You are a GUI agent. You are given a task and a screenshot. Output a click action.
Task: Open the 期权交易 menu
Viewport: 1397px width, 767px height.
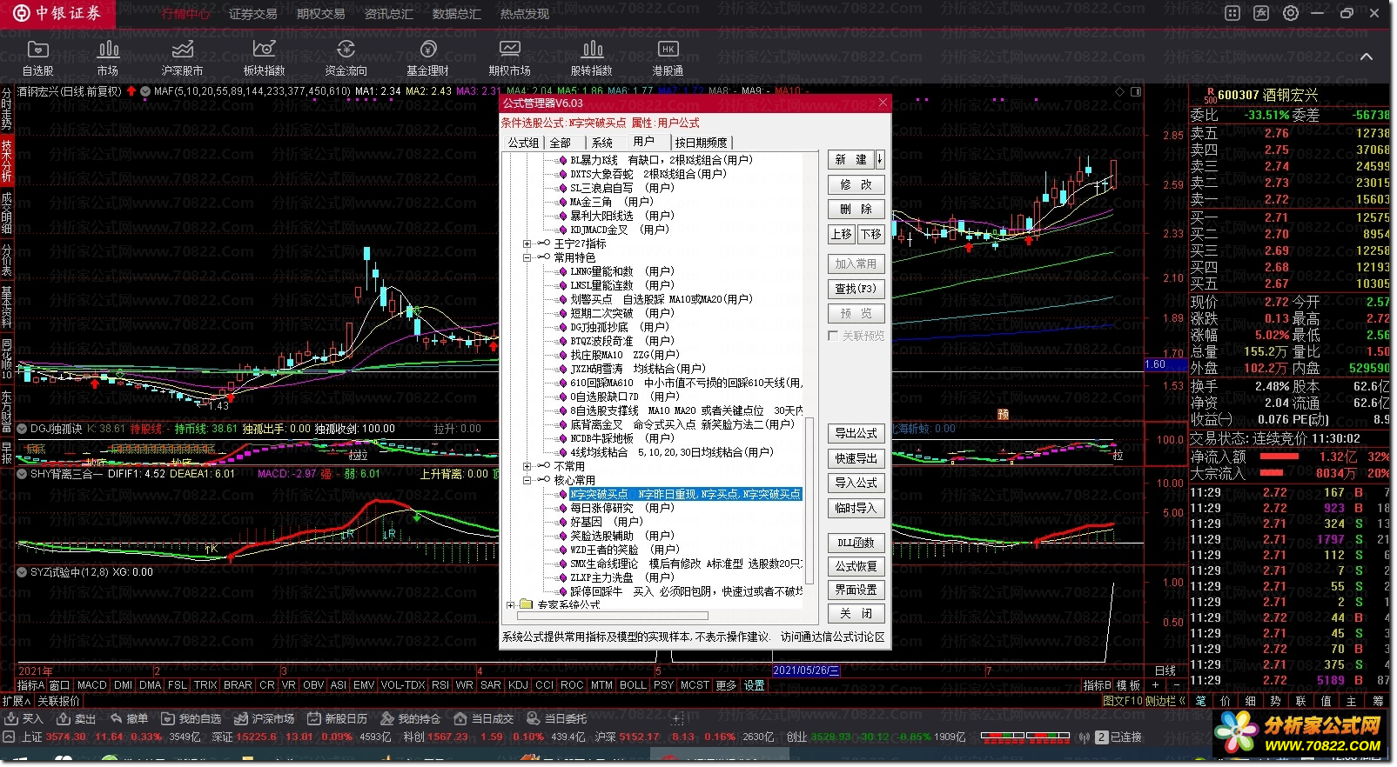click(x=321, y=14)
